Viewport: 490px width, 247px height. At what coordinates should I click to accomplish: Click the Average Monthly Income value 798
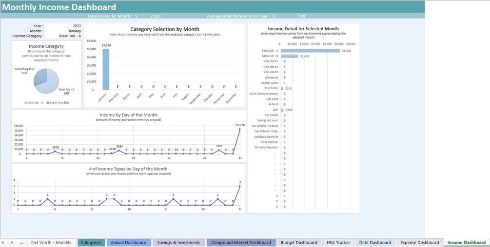click(301, 16)
